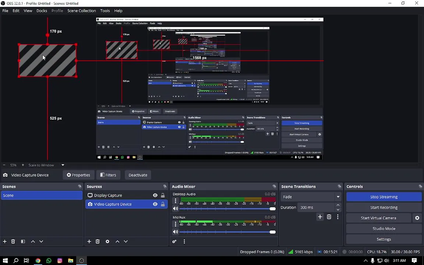Click the Duration 300 ms field

(x=316, y=208)
